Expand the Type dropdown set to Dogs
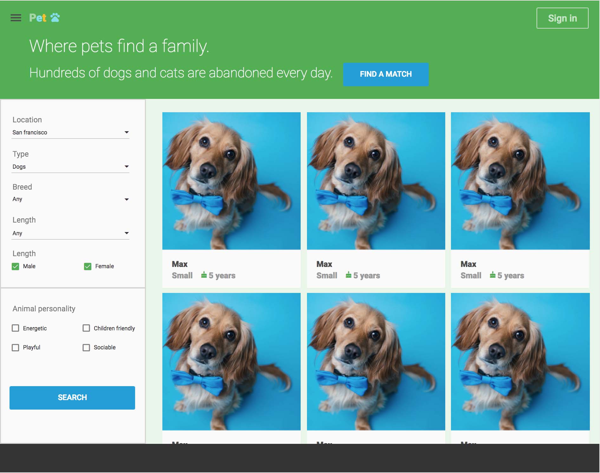The width and height of the screenshot is (600, 473). click(x=70, y=167)
